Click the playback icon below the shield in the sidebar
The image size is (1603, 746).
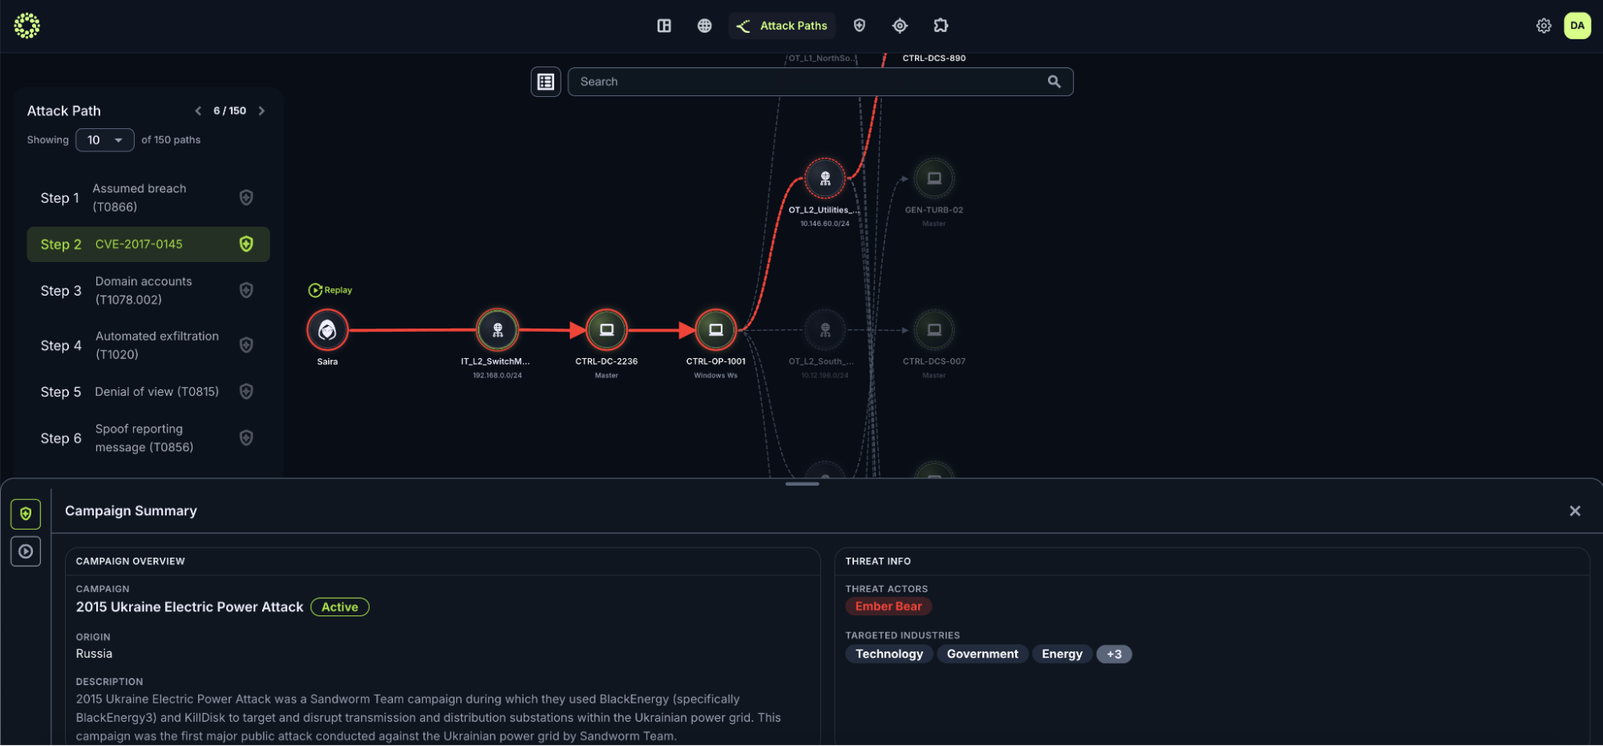point(25,551)
